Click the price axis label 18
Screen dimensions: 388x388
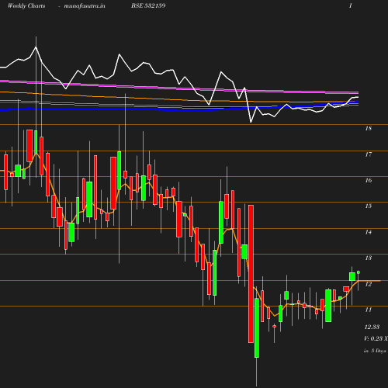(369, 128)
